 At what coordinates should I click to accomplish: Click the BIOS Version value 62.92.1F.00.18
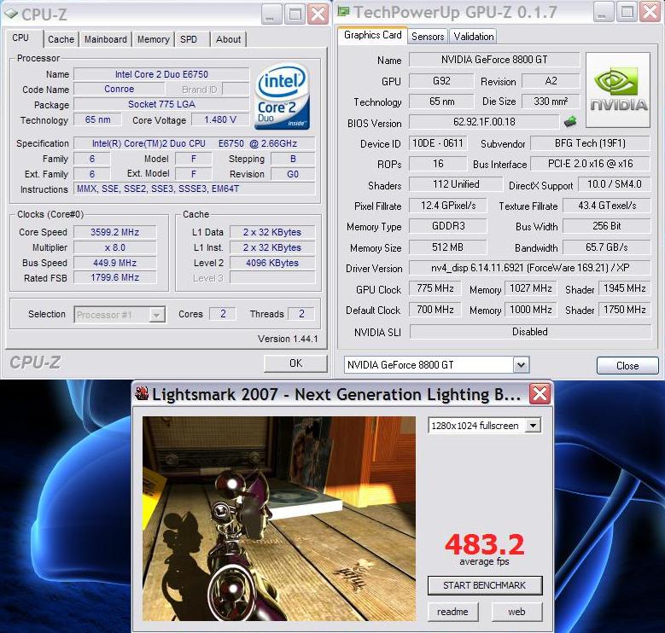[x=484, y=122]
